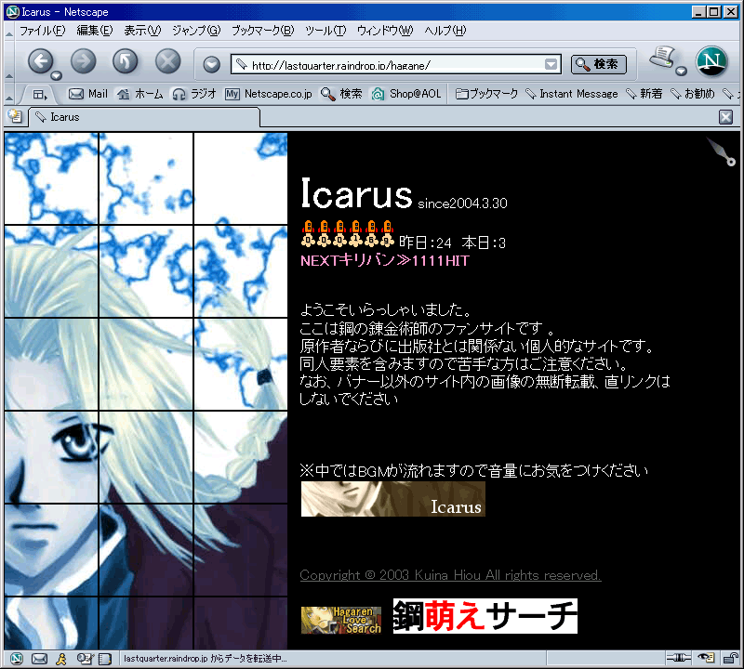
Task: Open Composer from the status bar
Action: click(x=85, y=659)
